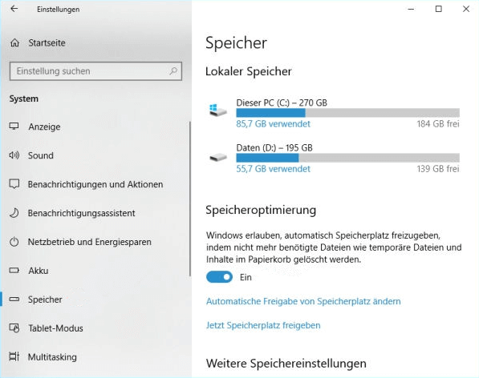The height and width of the screenshot is (378, 479).
Task: Click the search magnifier icon
Action: tap(173, 71)
